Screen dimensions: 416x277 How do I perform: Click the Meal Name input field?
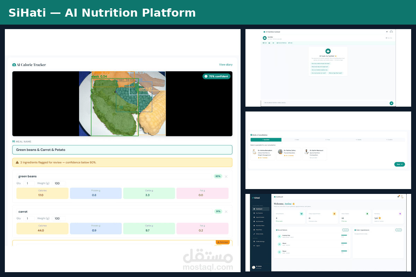point(122,150)
